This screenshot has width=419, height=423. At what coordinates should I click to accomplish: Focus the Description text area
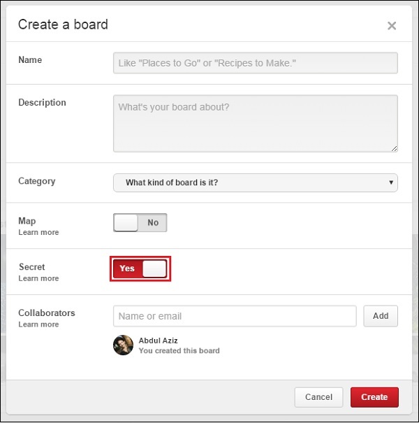[256, 123]
